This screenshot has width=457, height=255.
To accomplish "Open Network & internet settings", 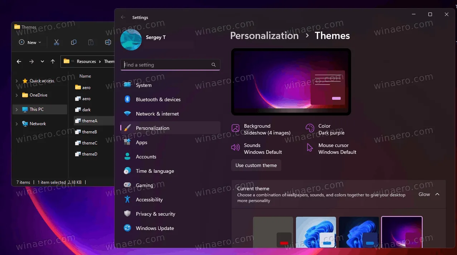I will click(x=170, y=114).
